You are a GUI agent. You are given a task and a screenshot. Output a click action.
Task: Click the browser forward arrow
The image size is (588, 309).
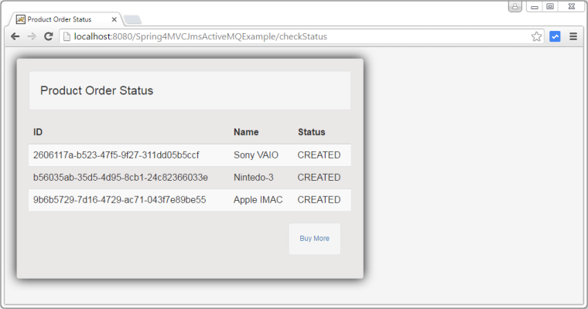[x=32, y=36]
